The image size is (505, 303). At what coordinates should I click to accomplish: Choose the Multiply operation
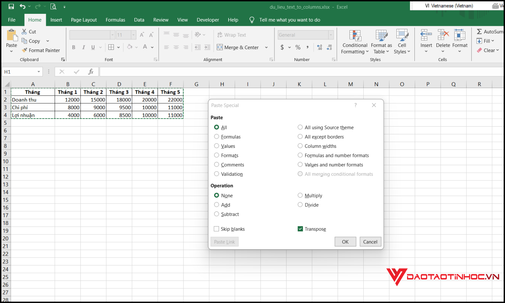tap(300, 195)
